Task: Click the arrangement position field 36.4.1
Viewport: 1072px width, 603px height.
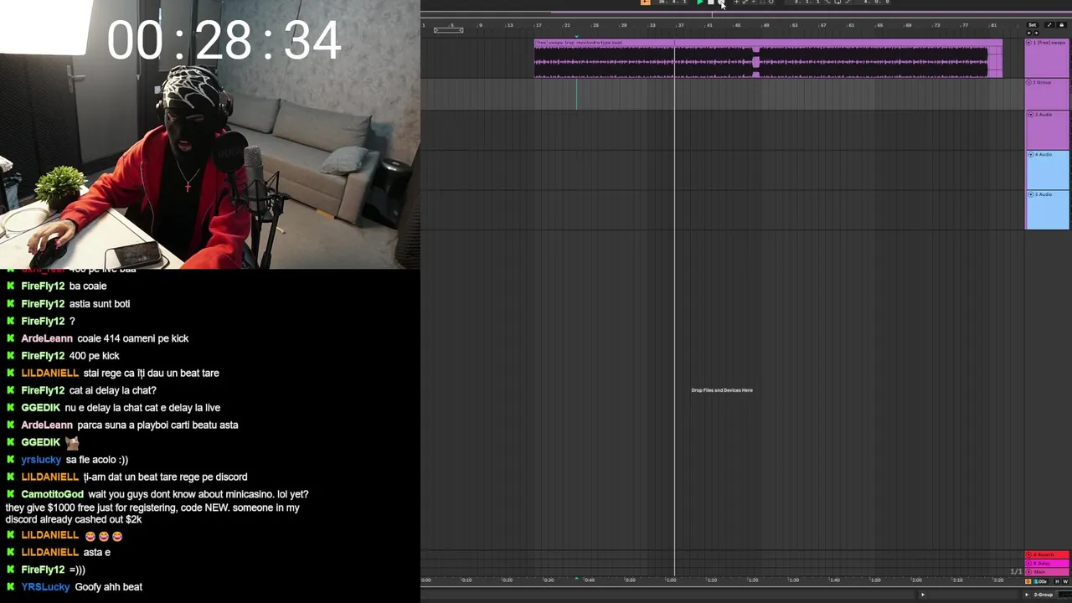Action: 673,3
